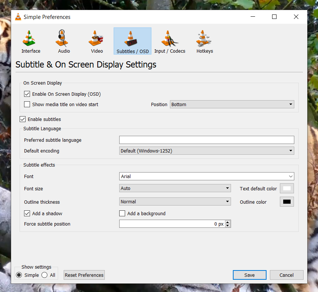This screenshot has height=292, width=318.
Task: Open the Position dropdown showing Bottom
Action: coord(232,104)
